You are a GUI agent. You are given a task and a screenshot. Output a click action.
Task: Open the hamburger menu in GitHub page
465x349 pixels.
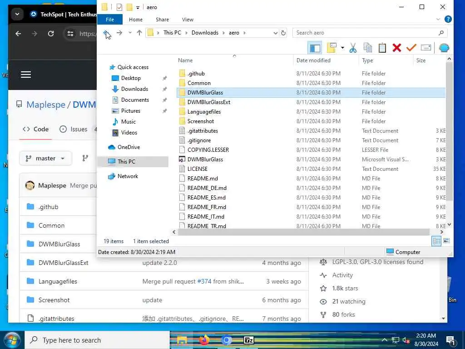pos(26,75)
